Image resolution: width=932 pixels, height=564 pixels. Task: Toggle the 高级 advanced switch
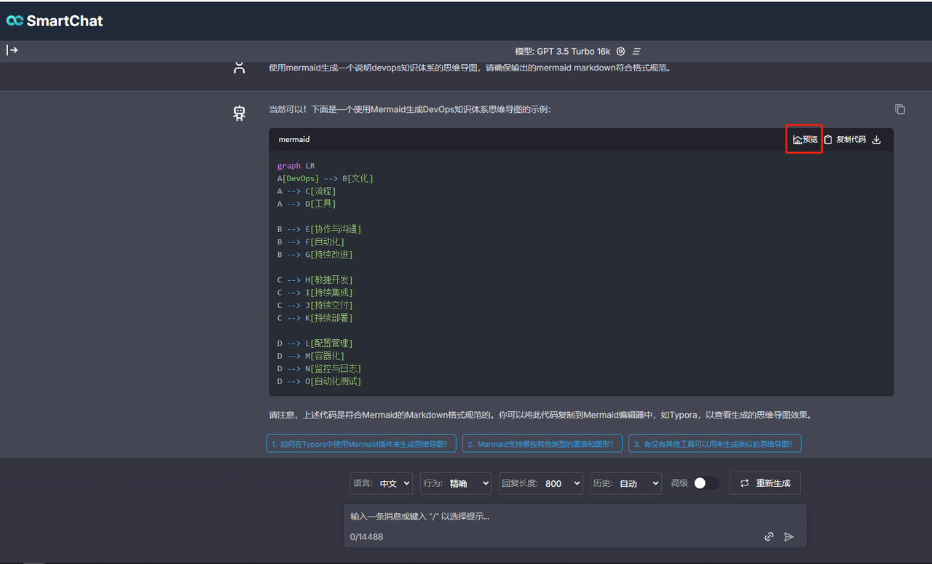[706, 483]
